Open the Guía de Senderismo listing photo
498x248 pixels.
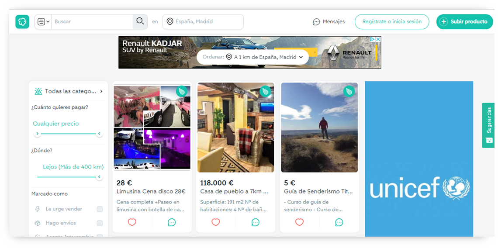pos(319,127)
